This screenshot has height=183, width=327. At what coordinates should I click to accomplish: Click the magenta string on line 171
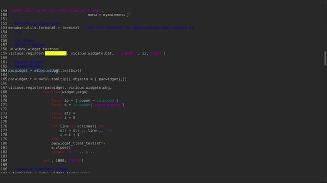pyautogui.click(x=107, y=105)
